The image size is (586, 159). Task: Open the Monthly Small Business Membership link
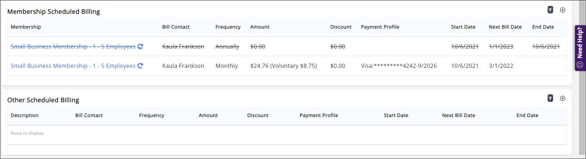73,66
